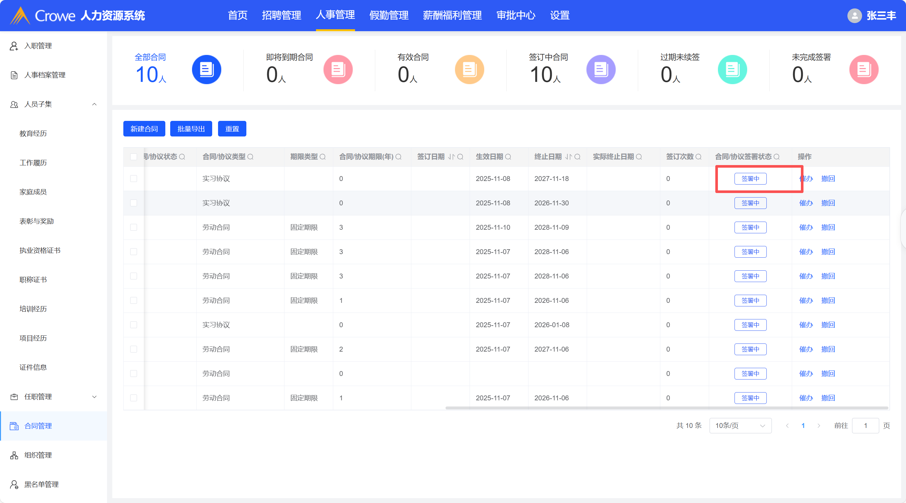906x503 pixels.
Task: Click the teal 过期未续签 document icon
Action: (732, 70)
